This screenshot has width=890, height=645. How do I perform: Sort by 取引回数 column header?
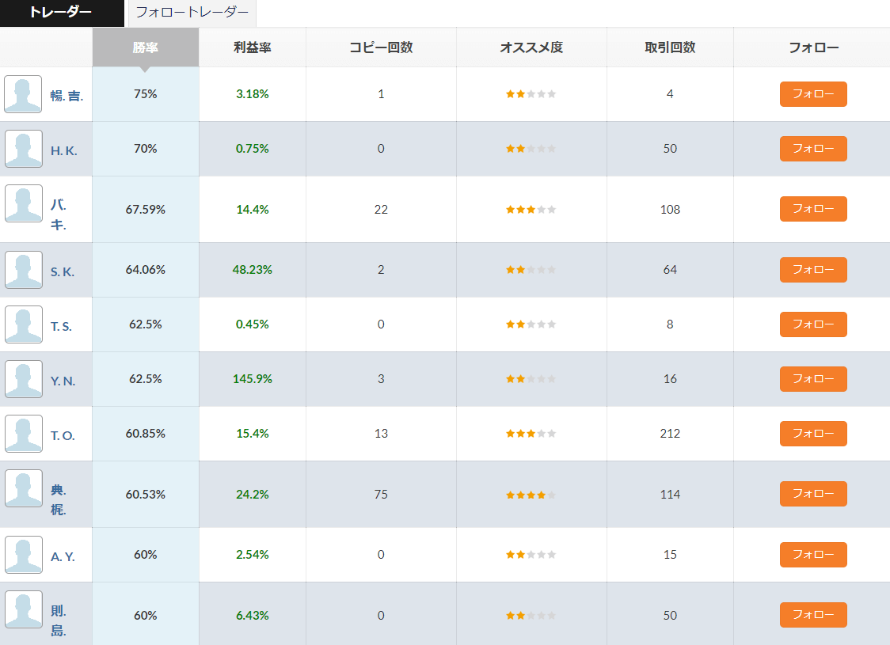[670, 47]
